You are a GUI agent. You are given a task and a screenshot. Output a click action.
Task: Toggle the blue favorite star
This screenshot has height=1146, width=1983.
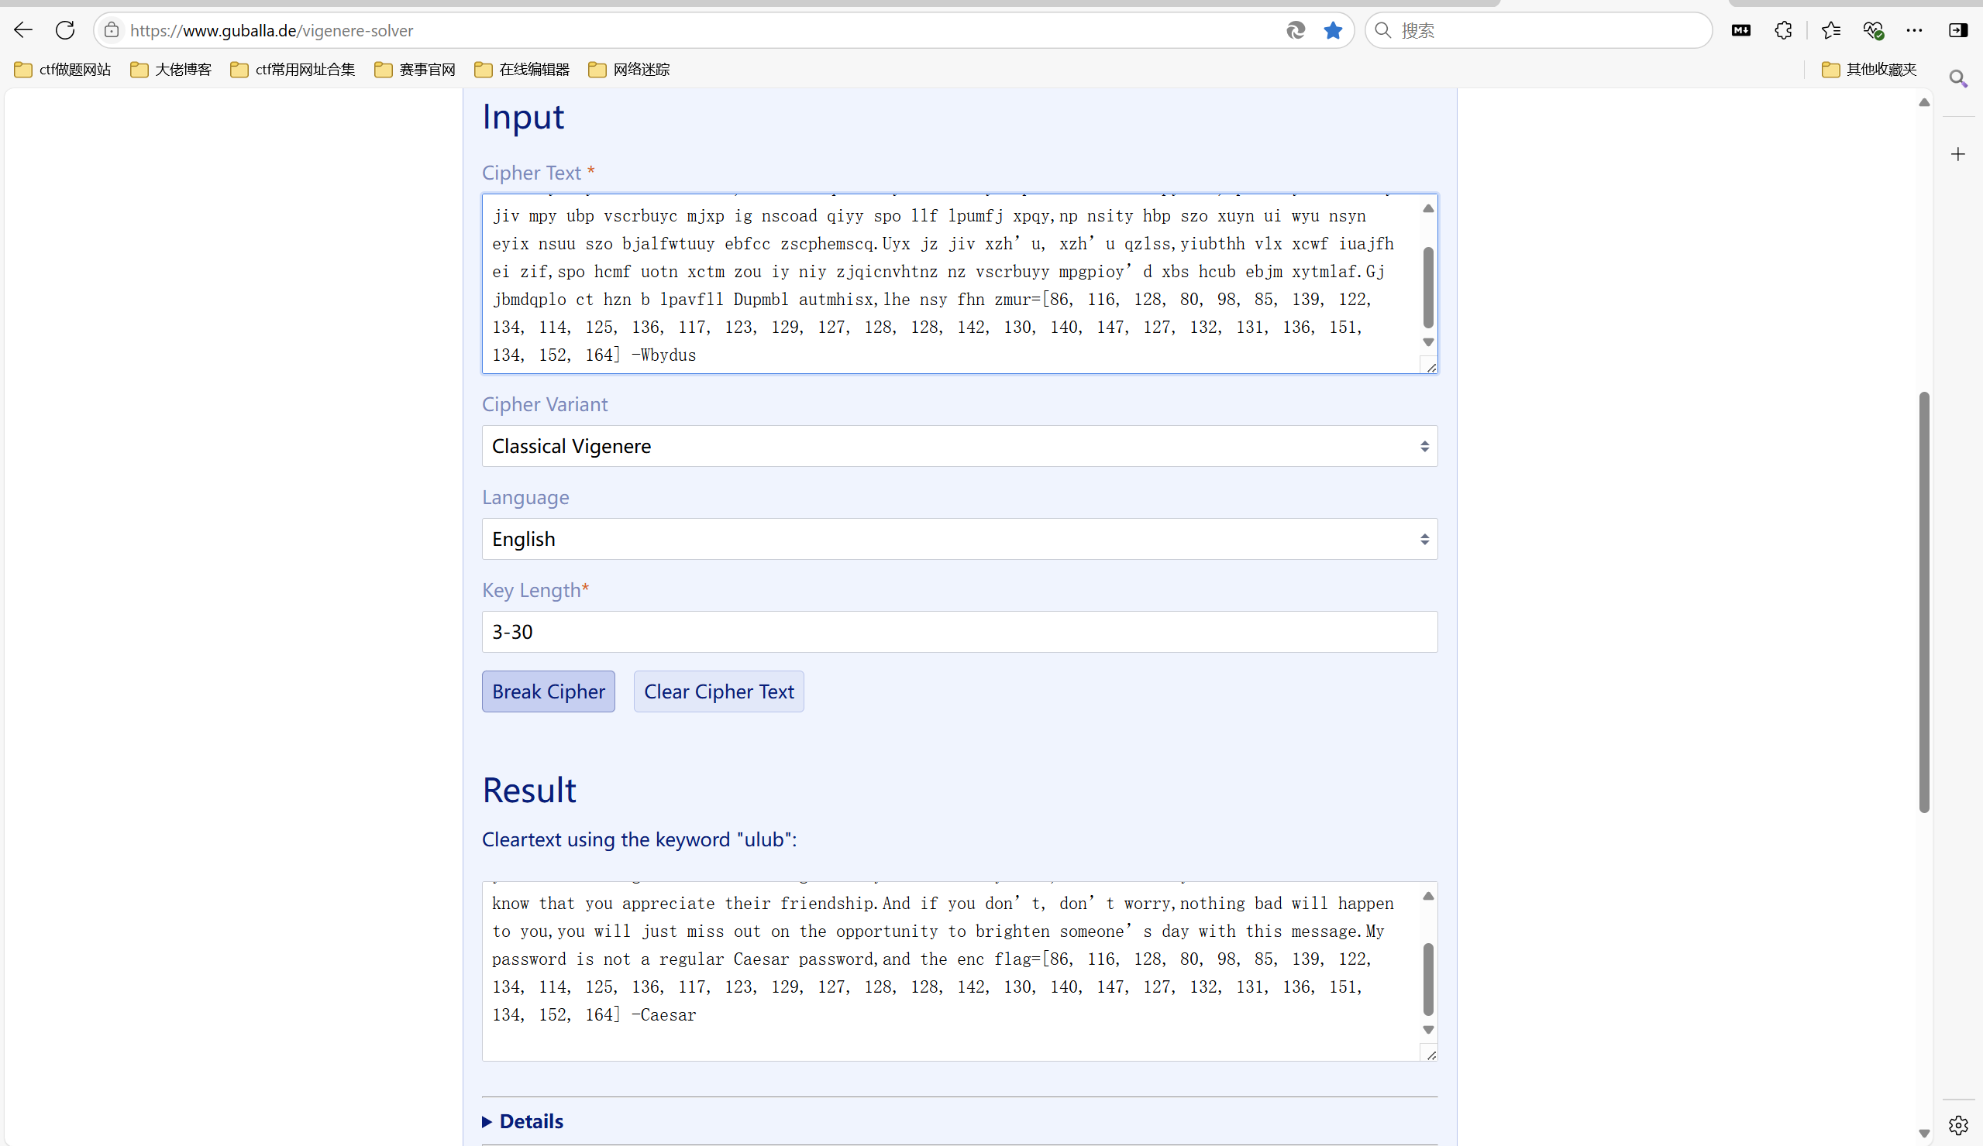click(1332, 30)
